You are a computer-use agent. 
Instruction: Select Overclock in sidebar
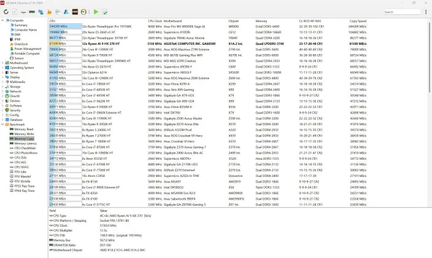21,44
